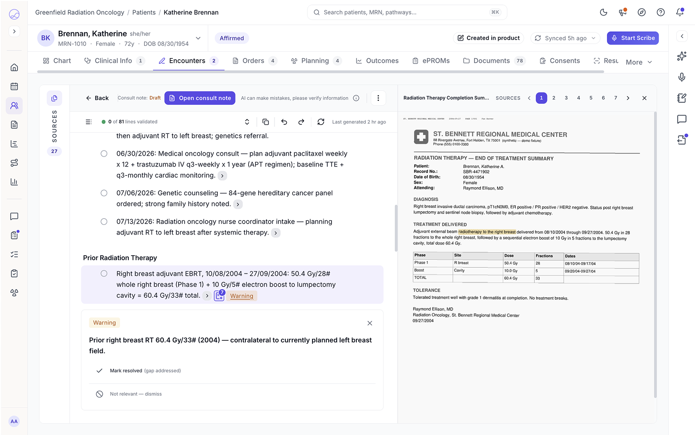Viewport: 695px width, 435px height.
Task: Select radio for Right breast adjuvant EBRT line
Action: pos(104,274)
